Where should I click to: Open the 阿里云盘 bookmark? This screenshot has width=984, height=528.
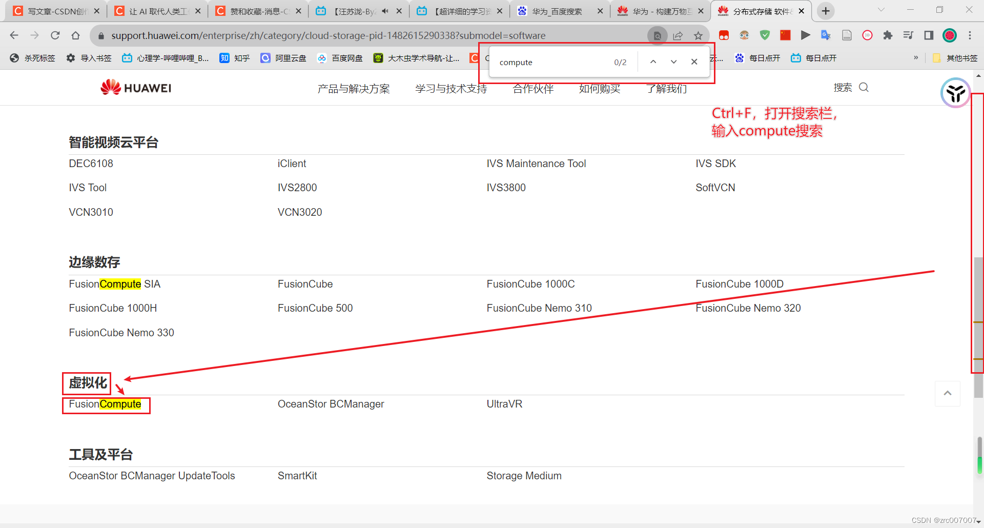coord(283,58)
